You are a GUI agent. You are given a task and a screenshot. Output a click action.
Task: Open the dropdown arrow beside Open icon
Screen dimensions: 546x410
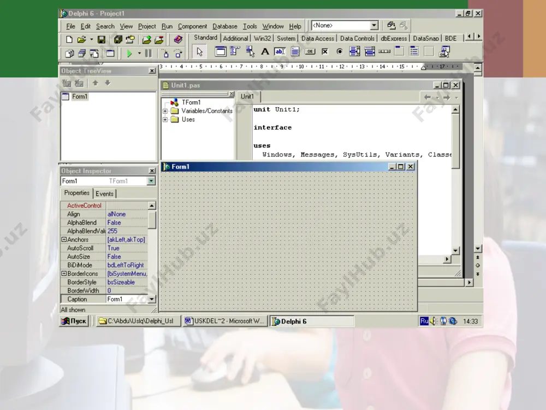[x=92, y=39]
